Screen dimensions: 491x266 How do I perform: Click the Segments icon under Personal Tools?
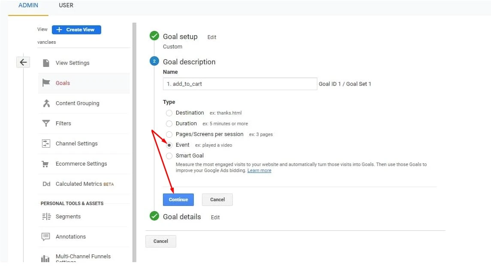(47, 216)
